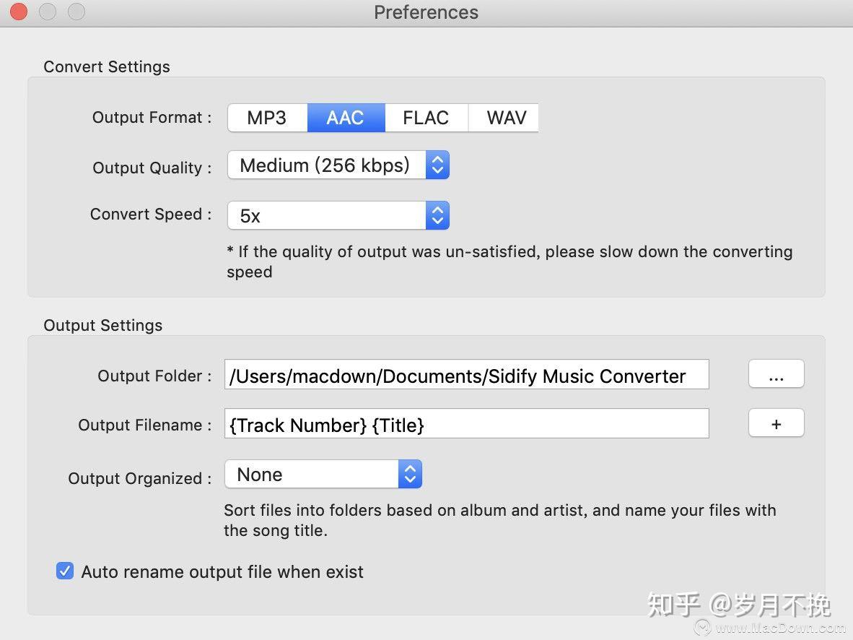This screenshot has width=853, height=640.
Task: Browse for an output folder
Action: 776,373
